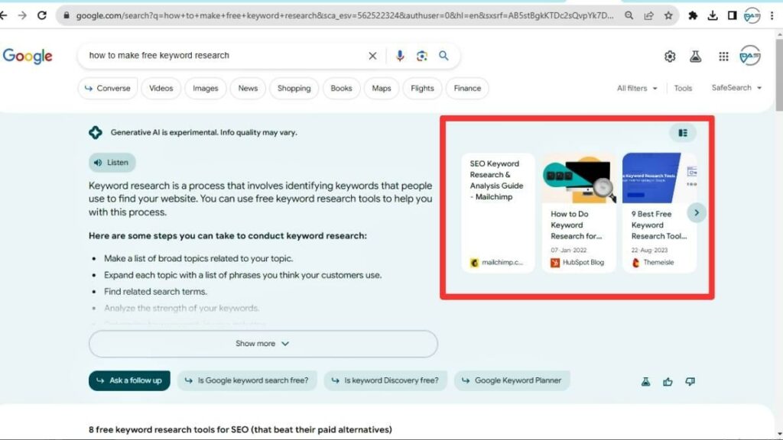The image size is (783, 440).
Task: Click the browser address bar URL
Action: [x=345, y=15]
